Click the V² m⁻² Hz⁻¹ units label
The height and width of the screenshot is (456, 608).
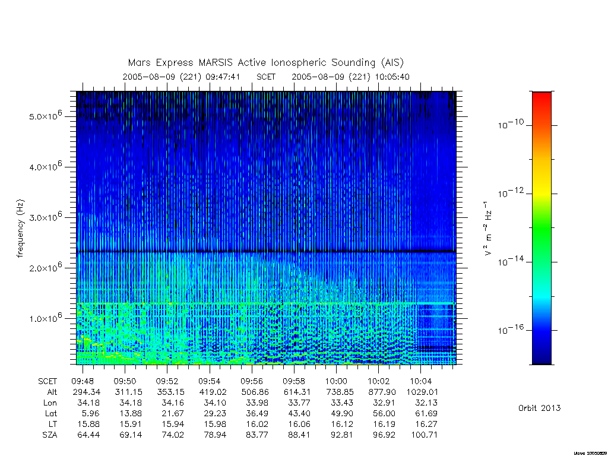click(x=488, y=229)
